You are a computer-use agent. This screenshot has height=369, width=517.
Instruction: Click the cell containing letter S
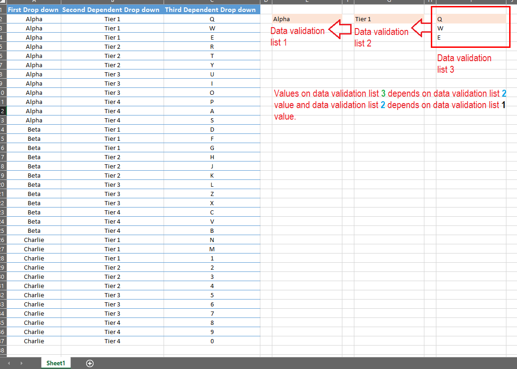click(x=212, y=121)
